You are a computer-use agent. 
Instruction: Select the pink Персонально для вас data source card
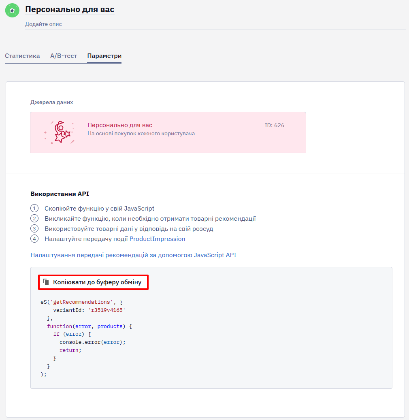(x=168, y=132)
